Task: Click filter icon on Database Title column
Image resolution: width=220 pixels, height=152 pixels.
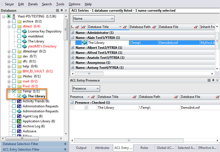Action: tap(125, 27)
